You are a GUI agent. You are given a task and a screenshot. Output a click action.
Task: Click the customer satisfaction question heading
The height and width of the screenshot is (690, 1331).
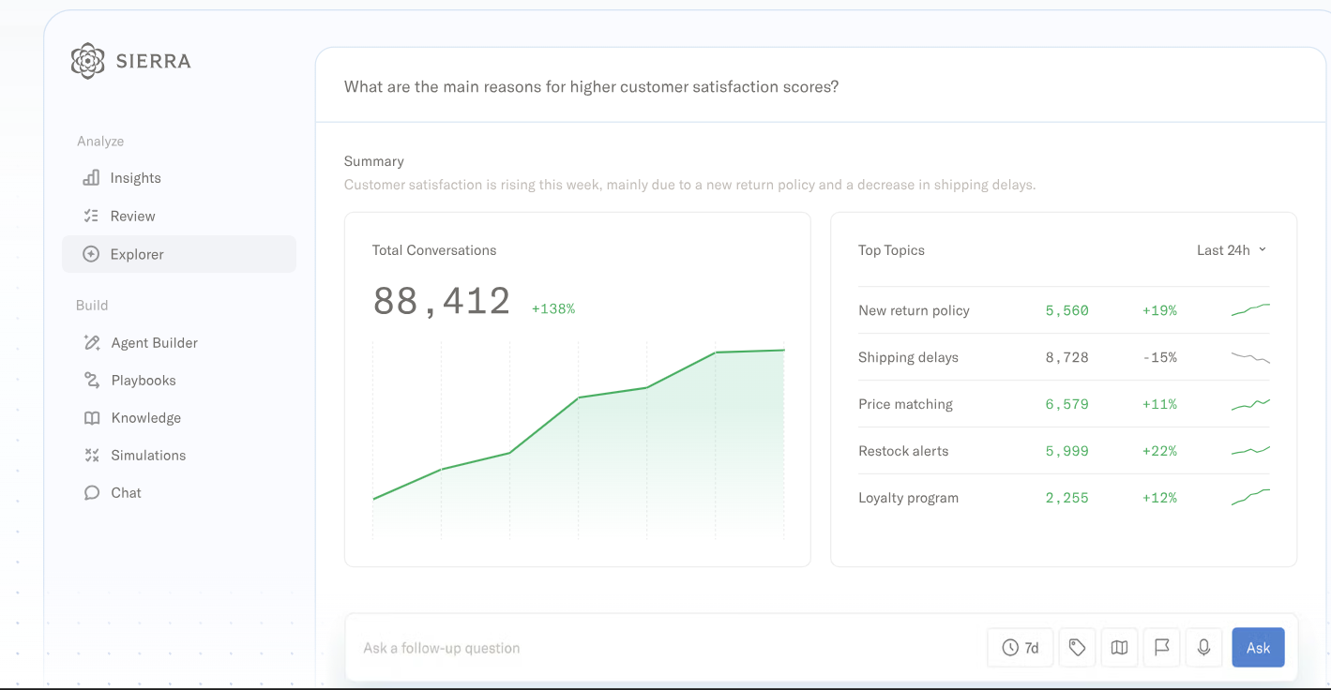pyautogui.click(x=591, y=86)
